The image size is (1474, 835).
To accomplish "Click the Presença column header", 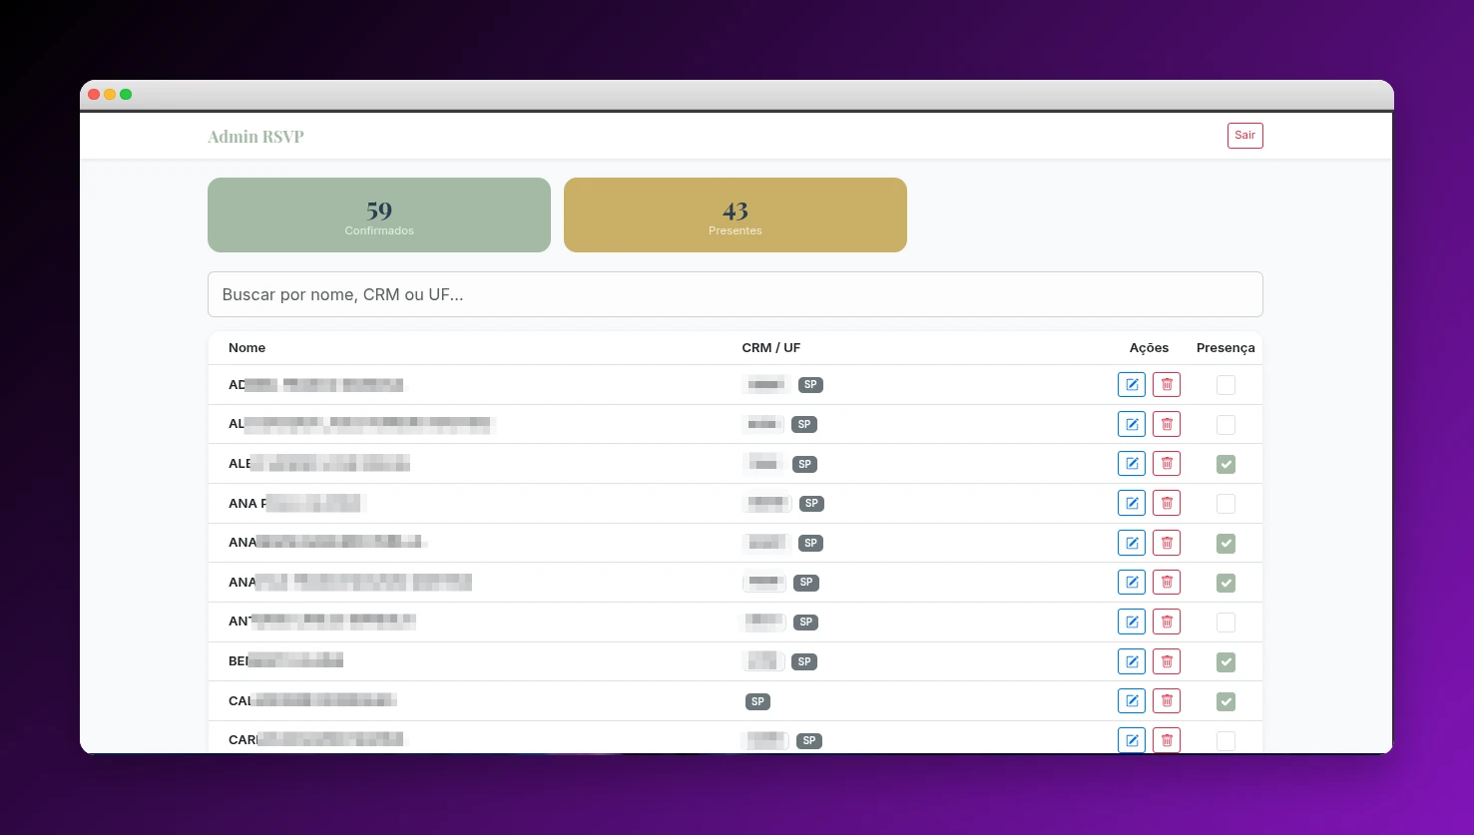I will (x=1226, y=348).
